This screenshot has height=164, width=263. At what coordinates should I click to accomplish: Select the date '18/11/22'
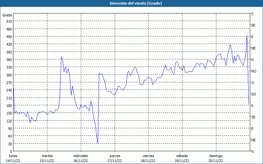coord(148,161)
